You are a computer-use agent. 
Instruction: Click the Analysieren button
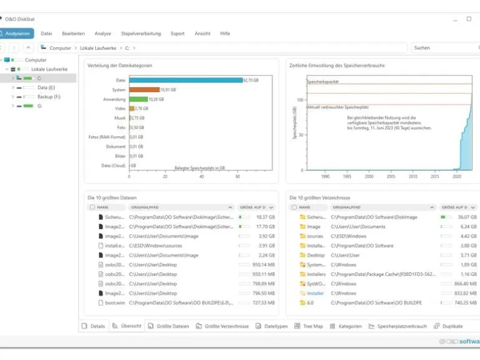click(x=16, y=34)
